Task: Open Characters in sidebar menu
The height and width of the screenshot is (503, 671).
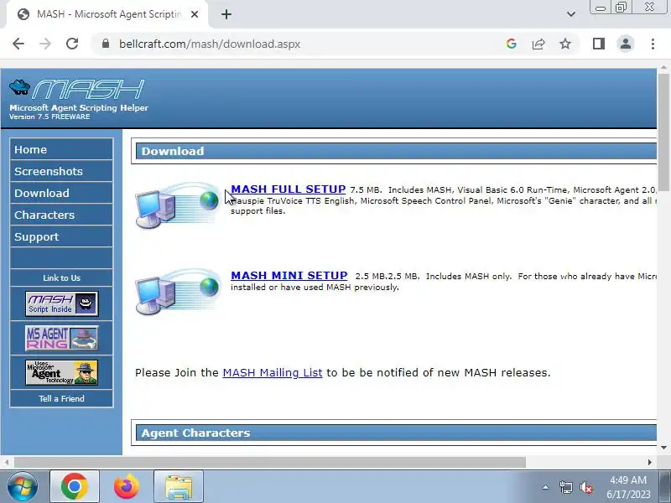Action: pos(61,215)
